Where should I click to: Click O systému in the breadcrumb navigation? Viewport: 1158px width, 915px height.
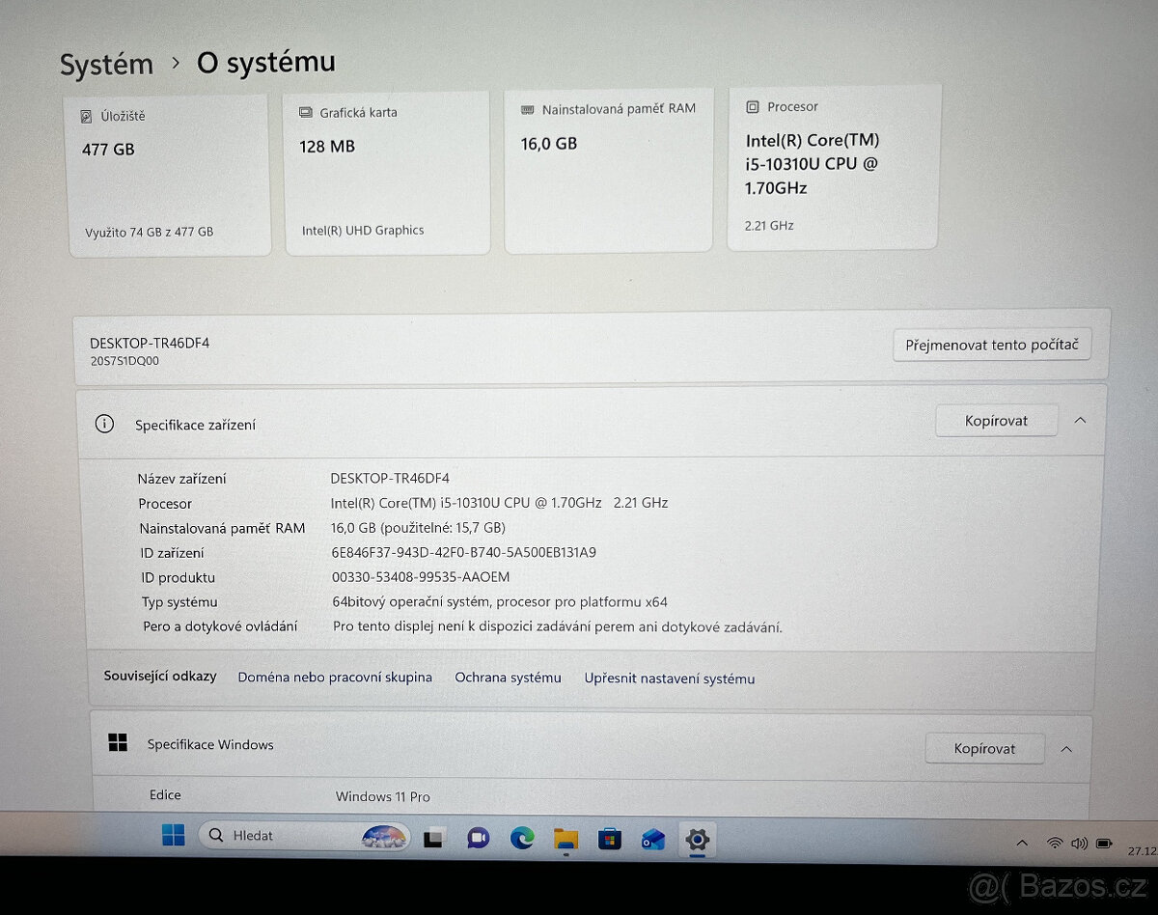tap(264, 62)
